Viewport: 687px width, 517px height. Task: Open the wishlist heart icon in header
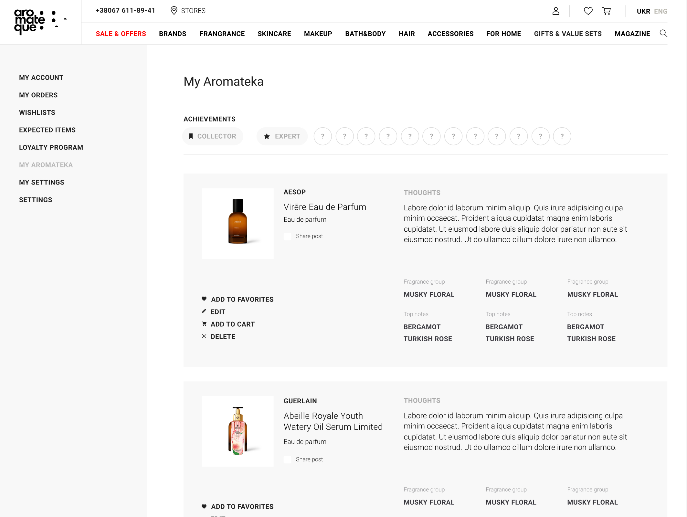click(588, 11)
